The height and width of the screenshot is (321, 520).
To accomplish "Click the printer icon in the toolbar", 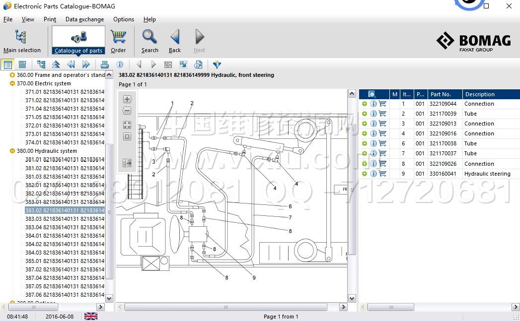I will pyautogui.click(x=104, y=64).
